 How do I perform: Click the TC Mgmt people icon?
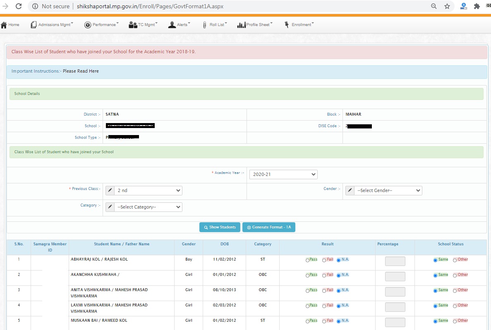coord(133,25)
